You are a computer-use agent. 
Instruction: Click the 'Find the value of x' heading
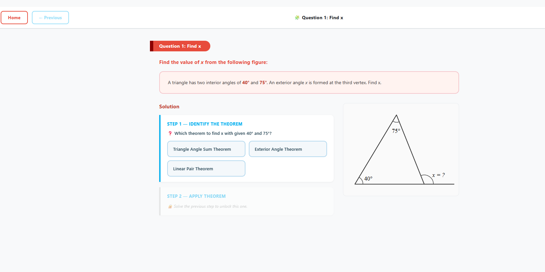click(x=213, y=62)
